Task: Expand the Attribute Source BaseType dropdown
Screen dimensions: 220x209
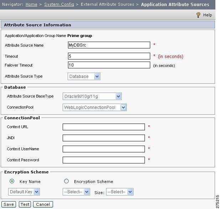Action: point(92,96)
